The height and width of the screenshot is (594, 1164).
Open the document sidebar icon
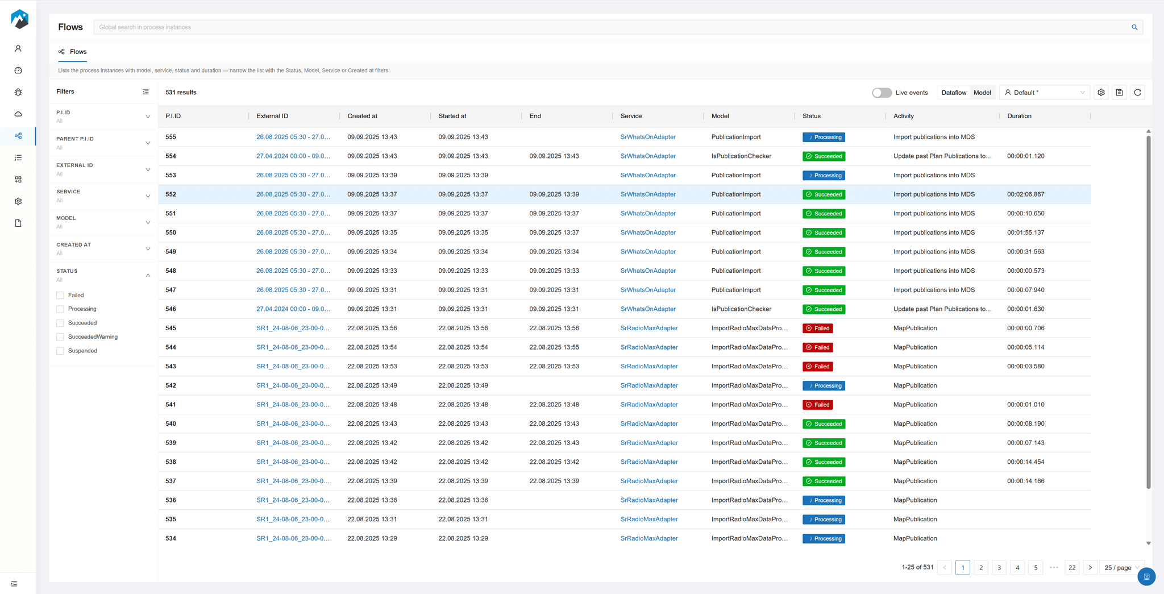(18, 223)
